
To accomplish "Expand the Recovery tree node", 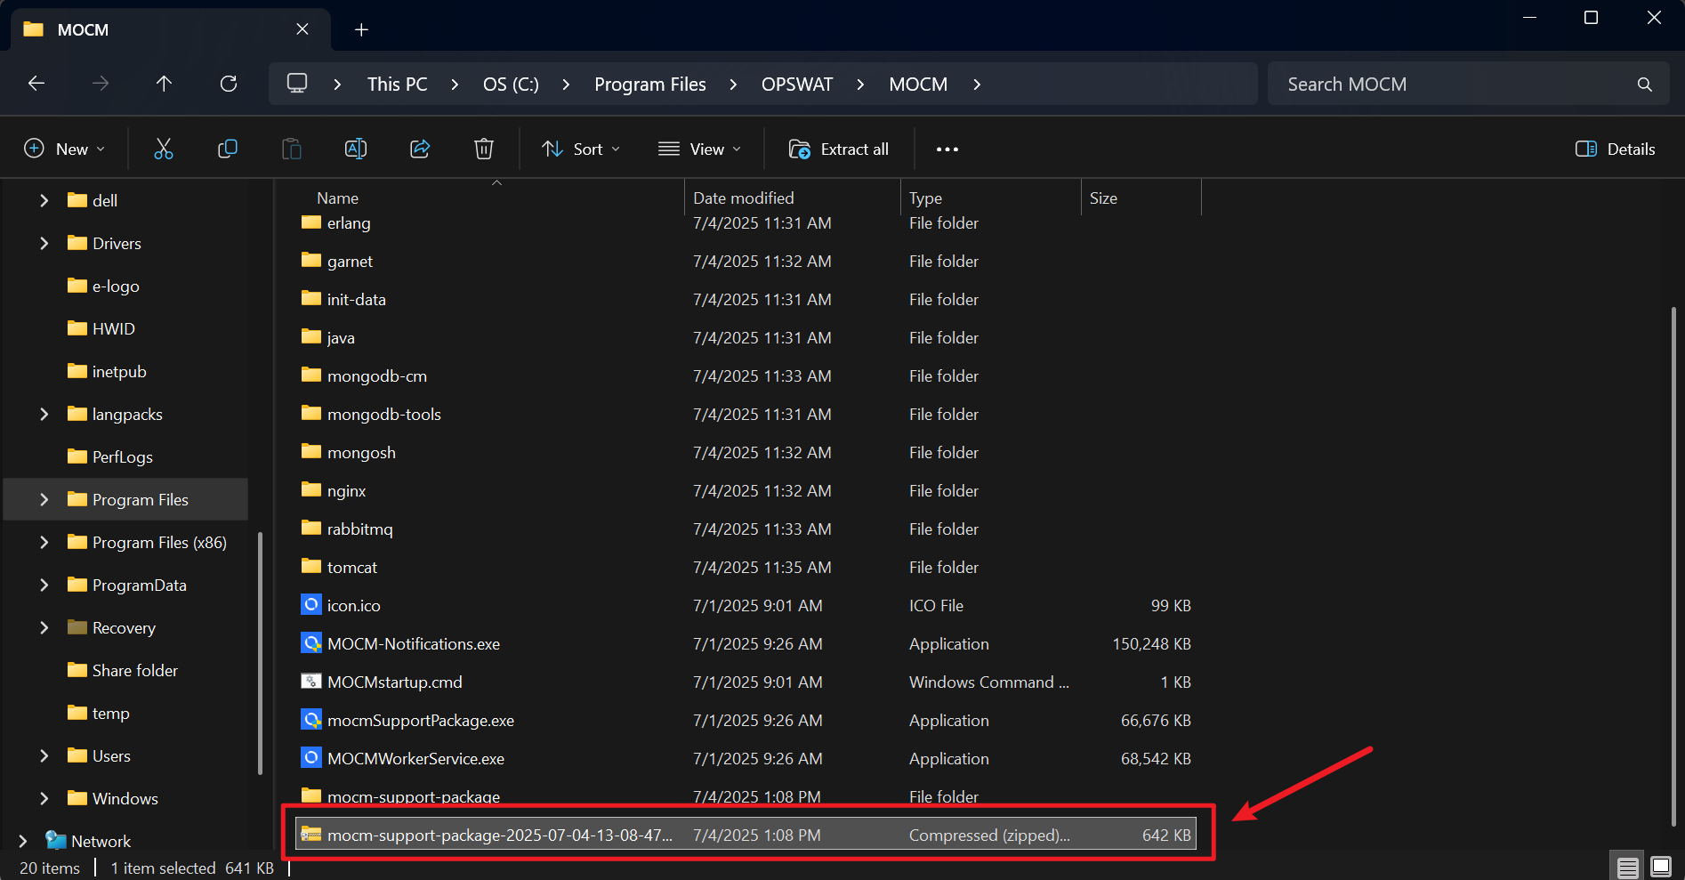I will click(44, 627).
